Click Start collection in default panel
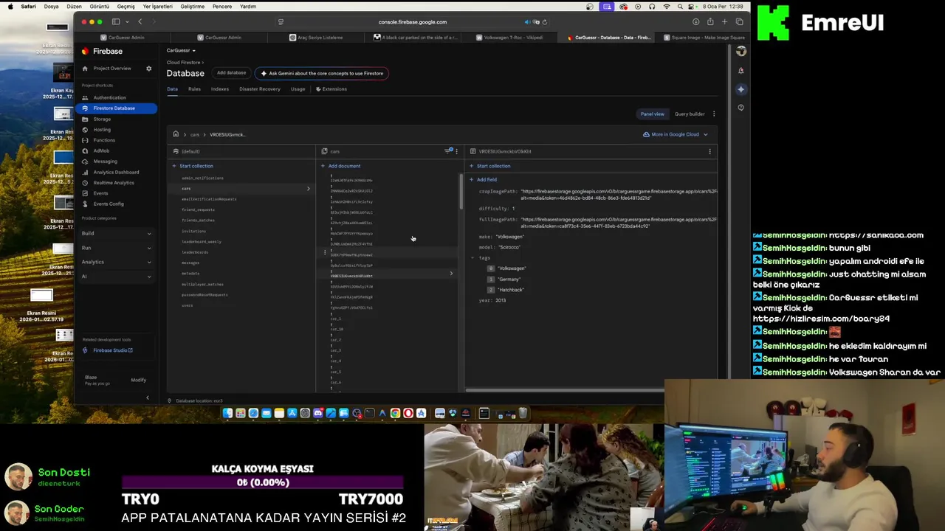 [x=193, y=166]
